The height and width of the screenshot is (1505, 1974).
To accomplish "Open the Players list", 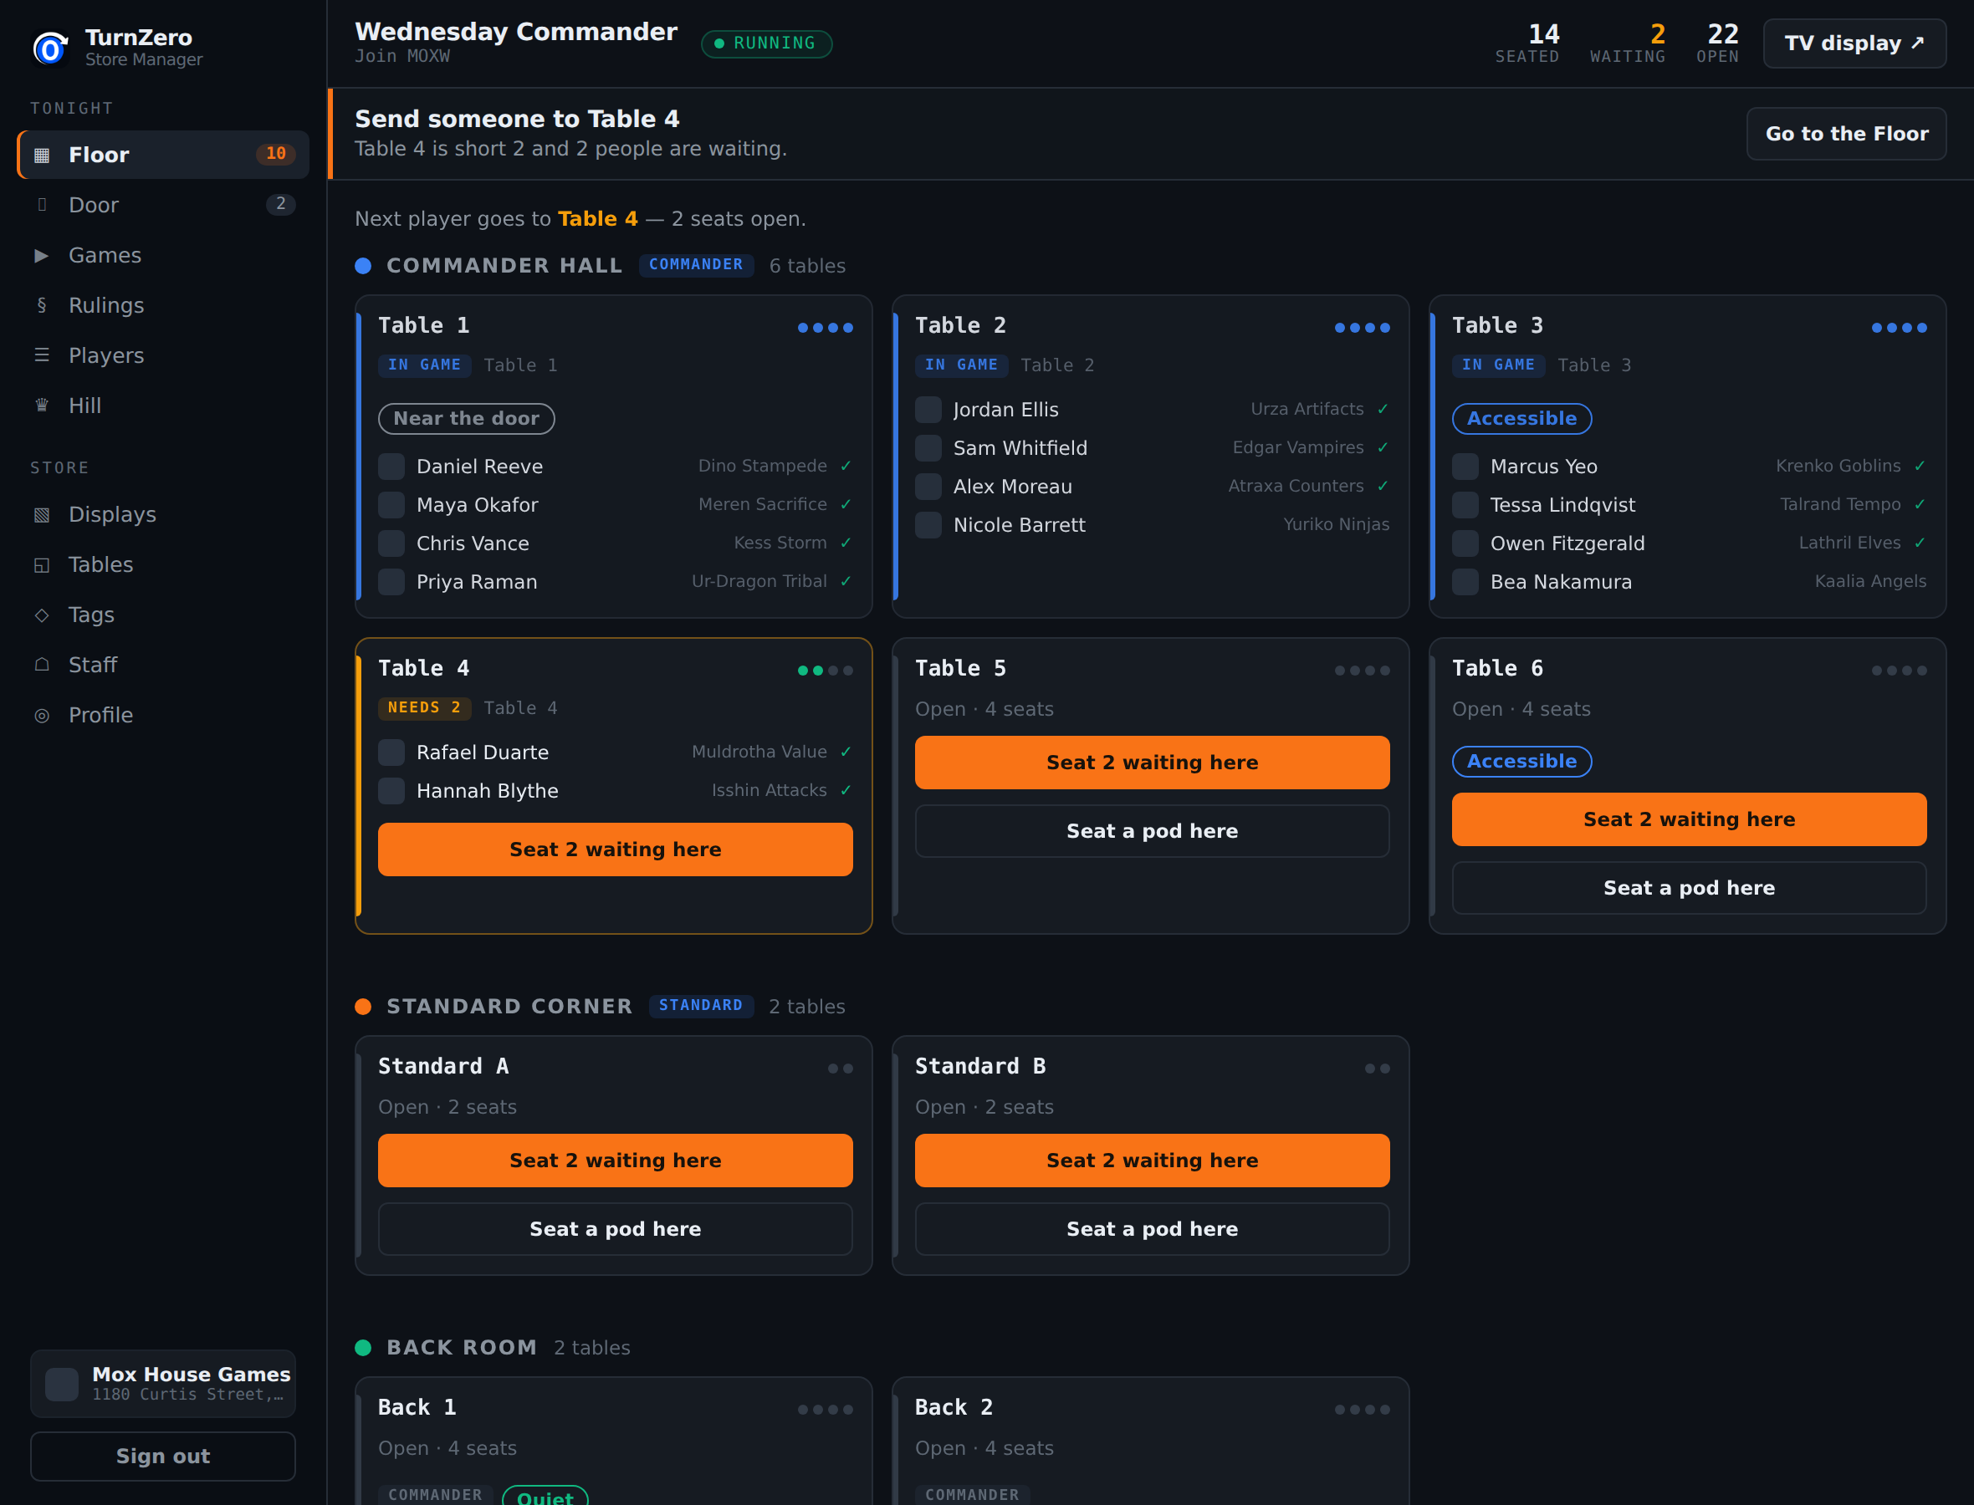I will (x=163, y=355).
